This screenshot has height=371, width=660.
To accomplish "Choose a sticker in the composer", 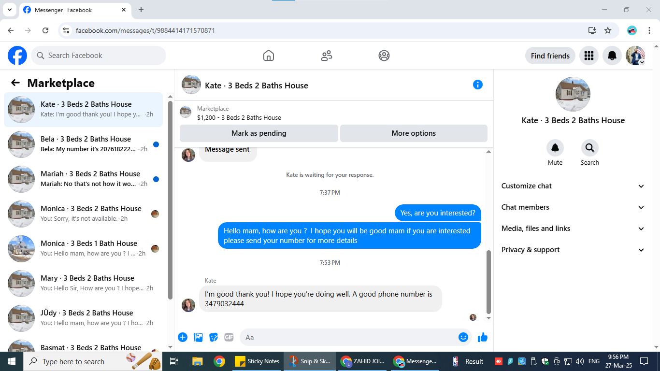I will tap(214, 337).
